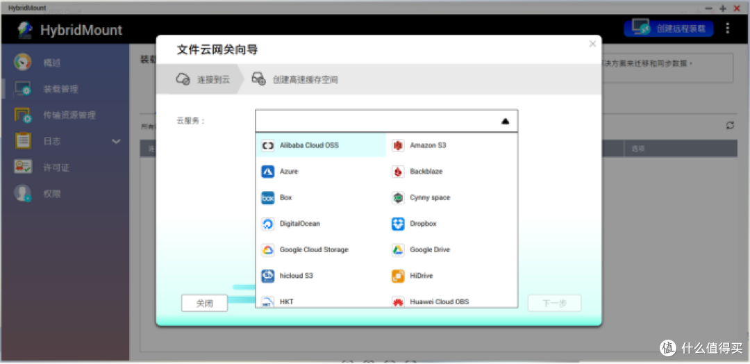
Task: Click the 文件云网关向导 dialog title
Action: [217, 50]
